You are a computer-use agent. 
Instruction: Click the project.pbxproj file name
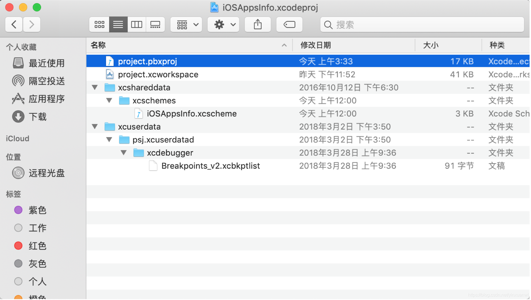click(x=147, y=61)
